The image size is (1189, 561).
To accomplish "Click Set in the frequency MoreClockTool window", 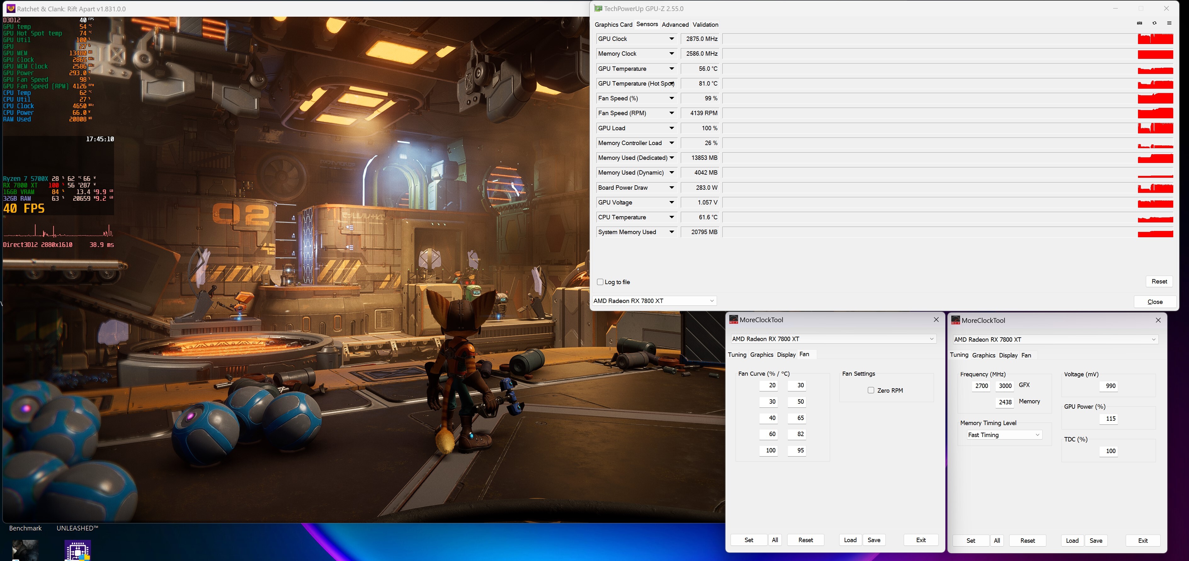I will (971, 541).
